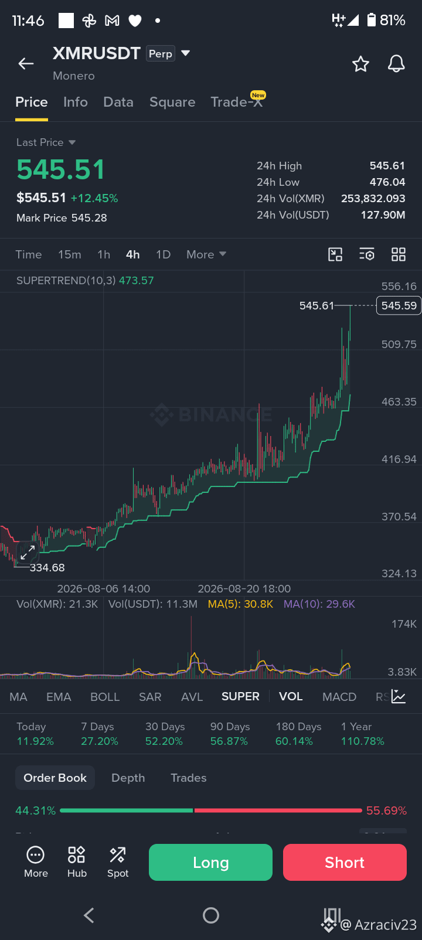Tap 30 Days 52.20% performance

pyautogui.click(x=165, y=734)
